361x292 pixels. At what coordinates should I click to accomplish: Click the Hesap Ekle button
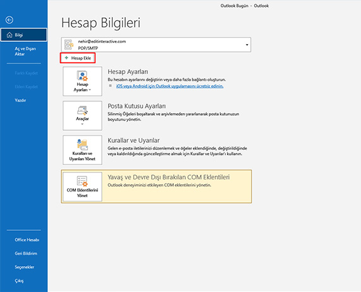click(x=78, y=58)
